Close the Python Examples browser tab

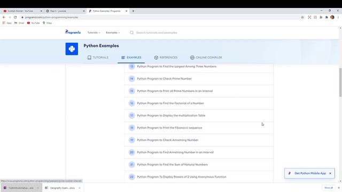click(x=126, y=11)
